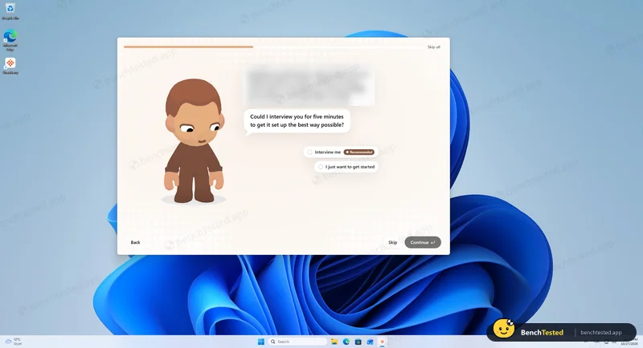Screen dimensions: 643x348
Task: Open the blue app icon next to Microsoft Store
Action: click(x=370, y=342)
